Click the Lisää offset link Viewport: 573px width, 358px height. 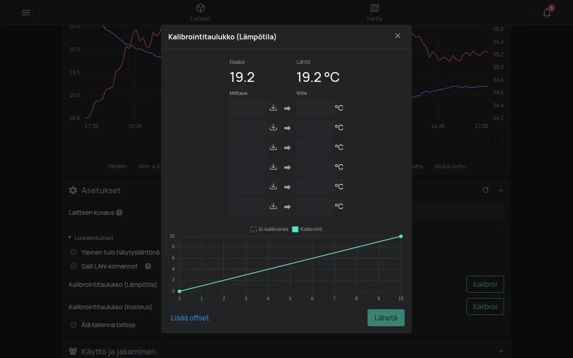pyautogui.click(x=190, y=318)
